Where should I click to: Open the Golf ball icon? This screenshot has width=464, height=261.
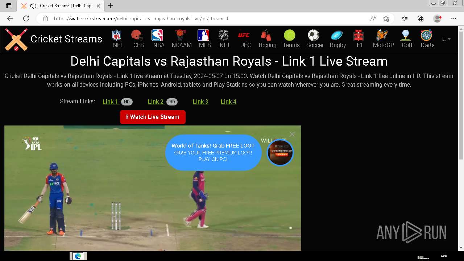click(406, 35)
